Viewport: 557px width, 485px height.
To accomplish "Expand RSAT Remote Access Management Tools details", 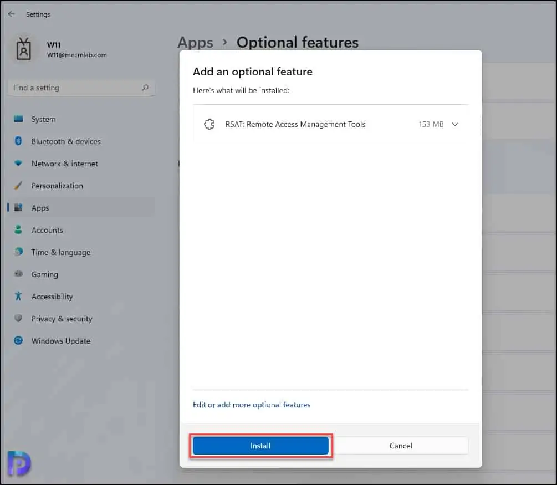I will (455, 124).
